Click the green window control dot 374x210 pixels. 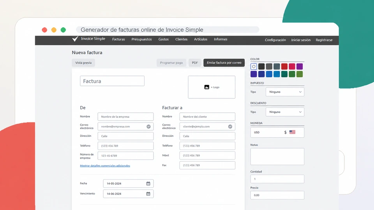point(63,30)
